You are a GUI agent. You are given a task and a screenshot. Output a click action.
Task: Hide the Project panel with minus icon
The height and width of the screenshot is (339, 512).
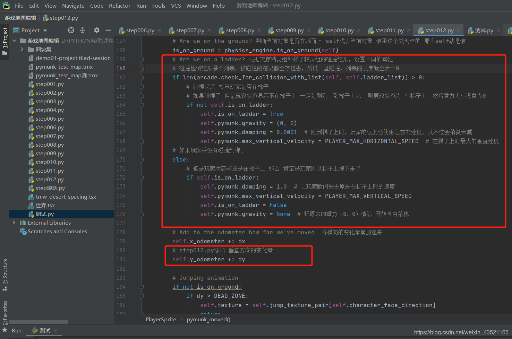tap(108, 30)
